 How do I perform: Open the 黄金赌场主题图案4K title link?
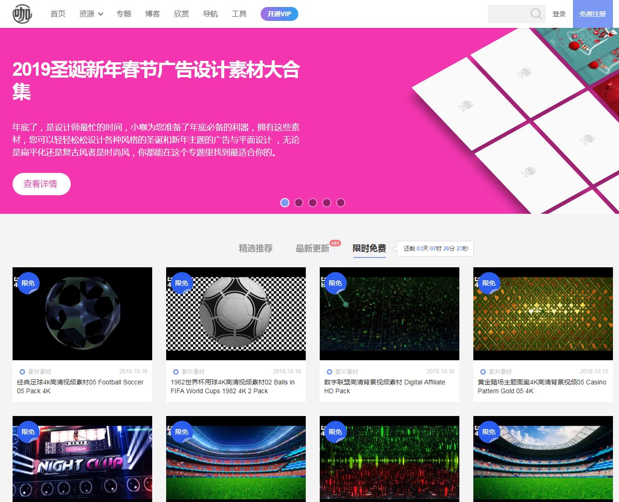542,387
